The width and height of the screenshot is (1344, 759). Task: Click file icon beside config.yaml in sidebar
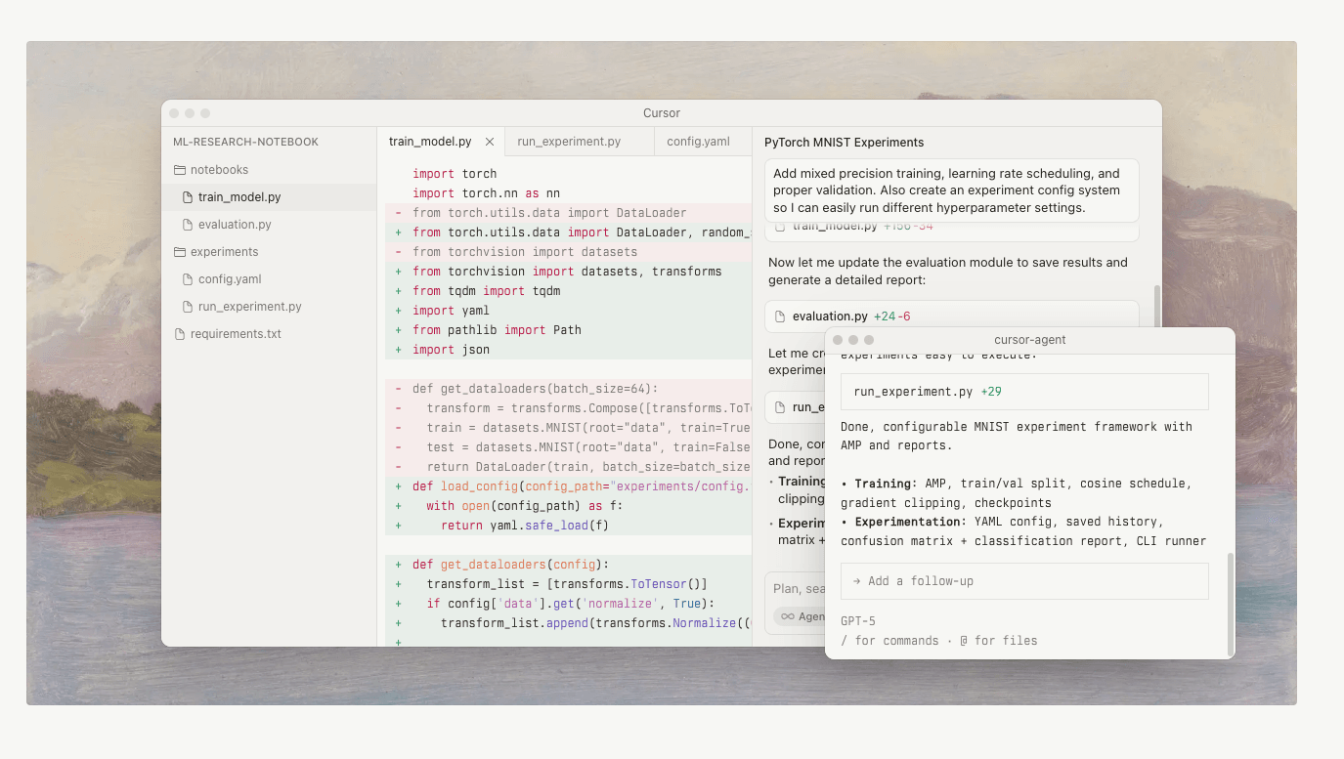[188, 279]
